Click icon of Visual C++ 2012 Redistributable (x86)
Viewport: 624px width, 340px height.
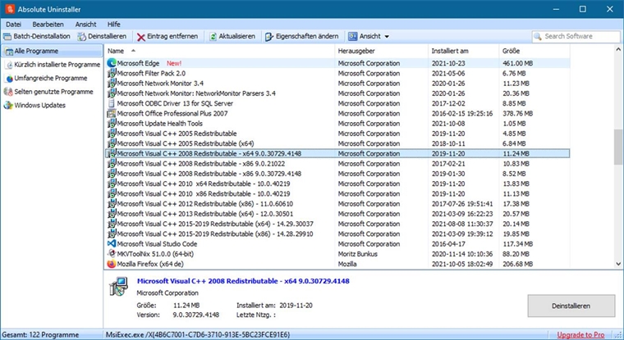112,203
